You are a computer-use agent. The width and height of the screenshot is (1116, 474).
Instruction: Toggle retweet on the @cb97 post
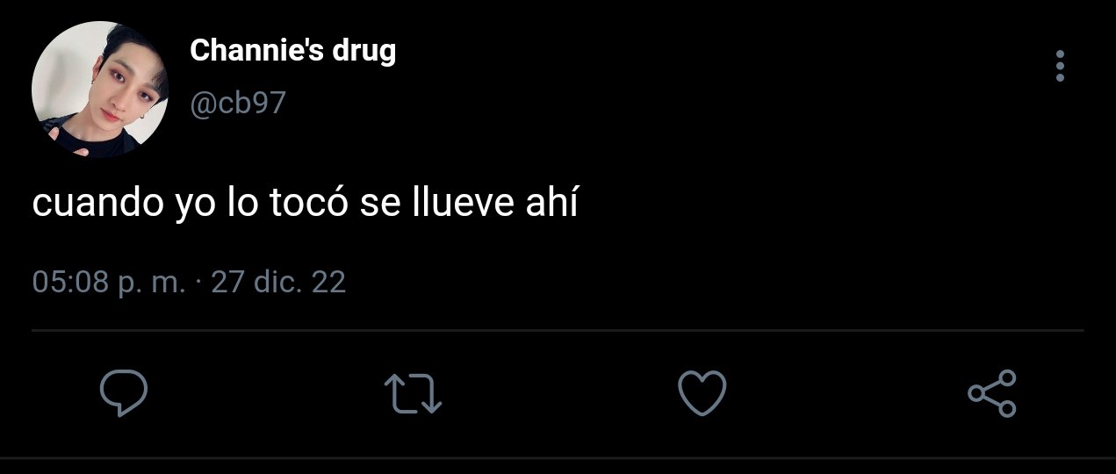point(414,393)
